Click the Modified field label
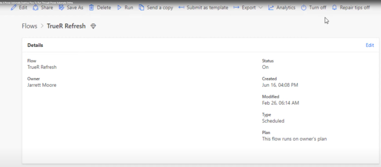The width and height of the screenshot is (381, 167). point(271,97)
